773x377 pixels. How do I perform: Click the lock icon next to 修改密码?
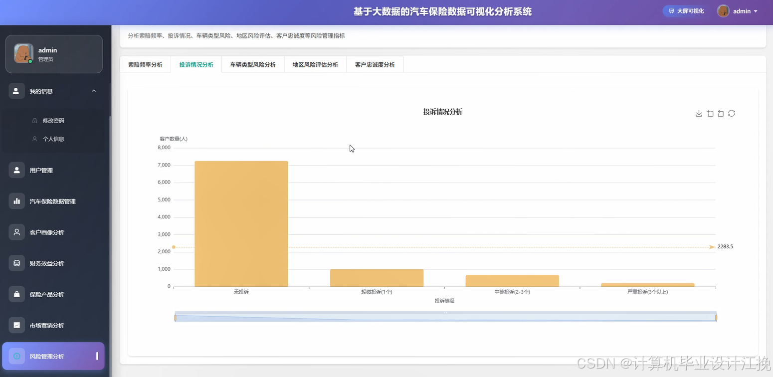(35, 121)
